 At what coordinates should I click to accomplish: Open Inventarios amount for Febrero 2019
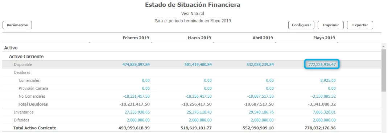(137, 112)
